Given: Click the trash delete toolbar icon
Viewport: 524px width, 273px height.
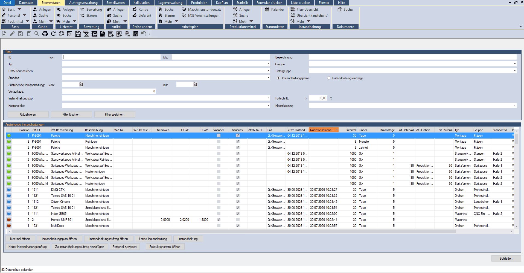Looking at the screenshot, I should coord(29,34).
